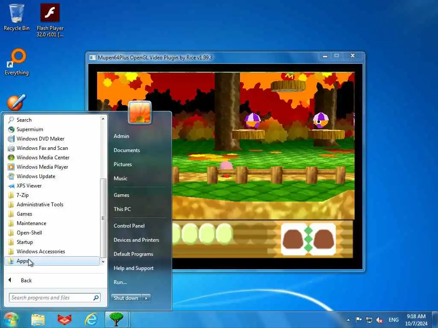Screen dimensions: 438x328
Task: Click the Start orb on the taskbar
Action: (11, 319)
